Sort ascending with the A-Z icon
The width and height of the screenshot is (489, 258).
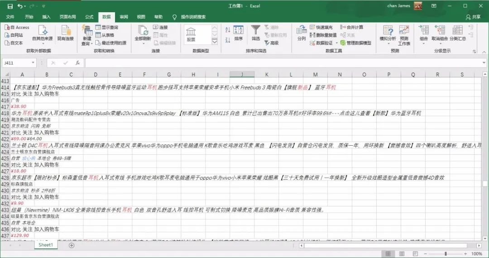click(x=228, y=30)
